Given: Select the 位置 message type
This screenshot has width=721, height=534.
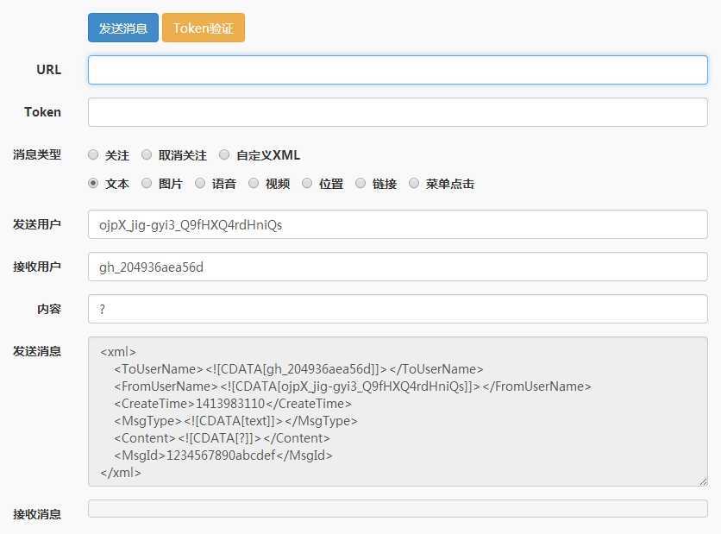Looking at the screenshot, I should point(307,184).
